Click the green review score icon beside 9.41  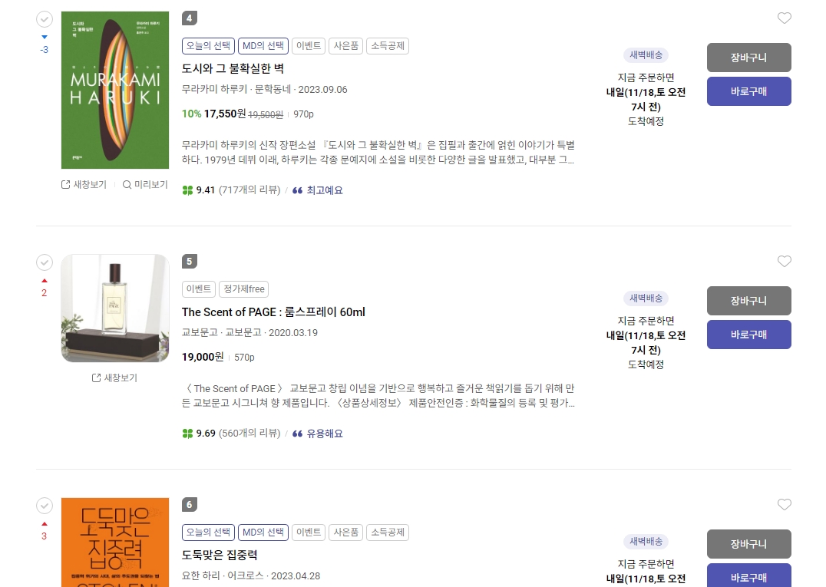(x=187, y=190)
